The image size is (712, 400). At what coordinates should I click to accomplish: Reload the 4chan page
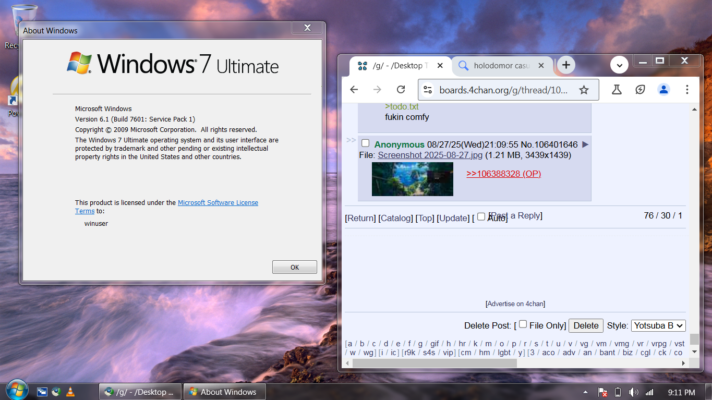click(x=401, y=90)
